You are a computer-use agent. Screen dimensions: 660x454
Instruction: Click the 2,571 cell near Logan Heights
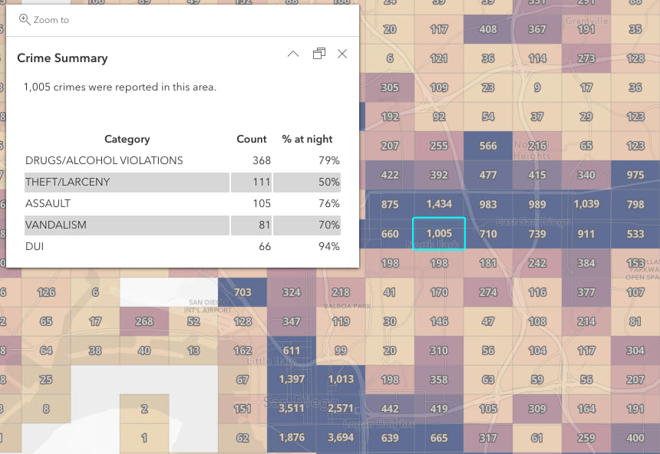coord(341,409)
